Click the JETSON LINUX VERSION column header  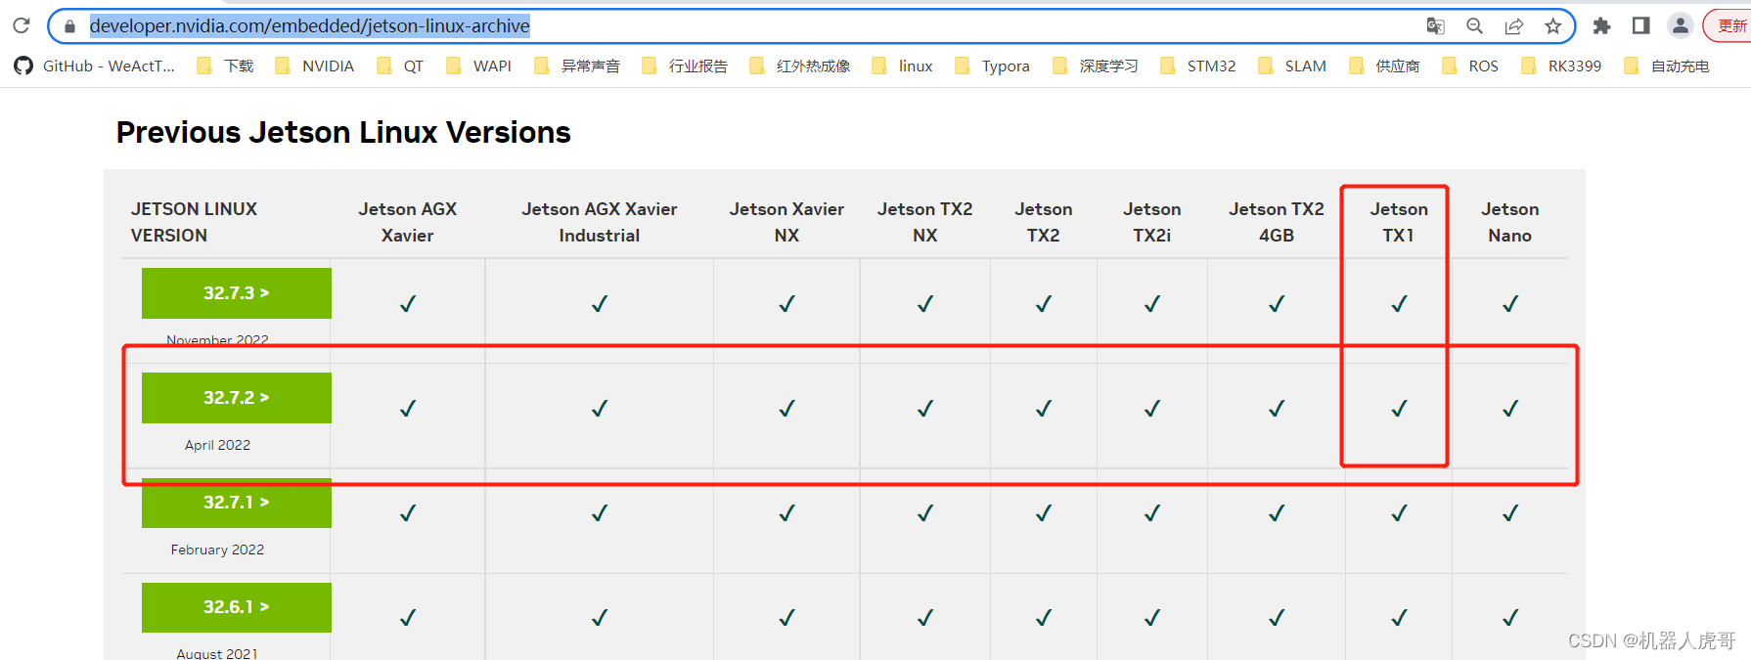point(195,222)
